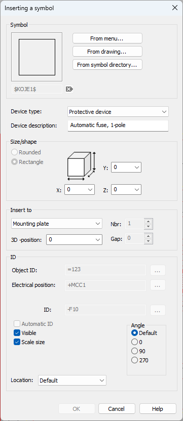The image size is (183, 421).
Task: Clear the $KOJE1$ symbol name
Action: pyautogui.click(x=69, y=89)
